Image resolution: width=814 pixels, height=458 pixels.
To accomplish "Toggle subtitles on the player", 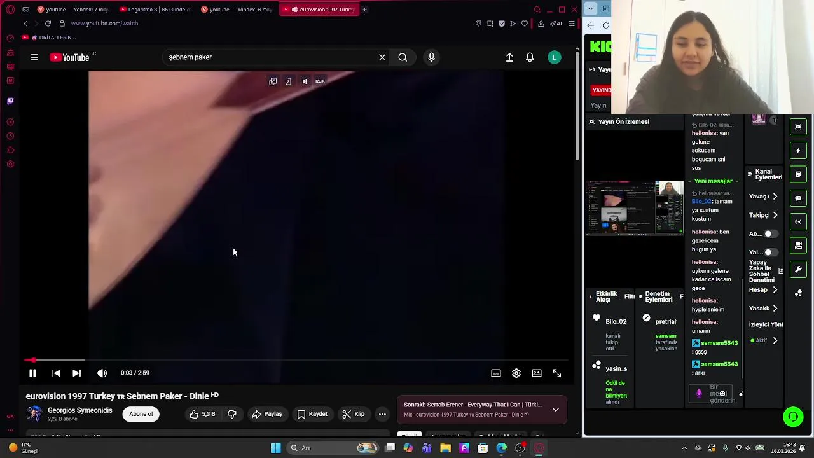I will (496, 373).
